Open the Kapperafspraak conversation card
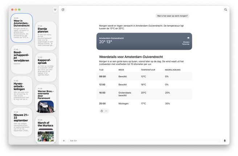The height and width of the screenshot is (156, 238). [46, 67]
